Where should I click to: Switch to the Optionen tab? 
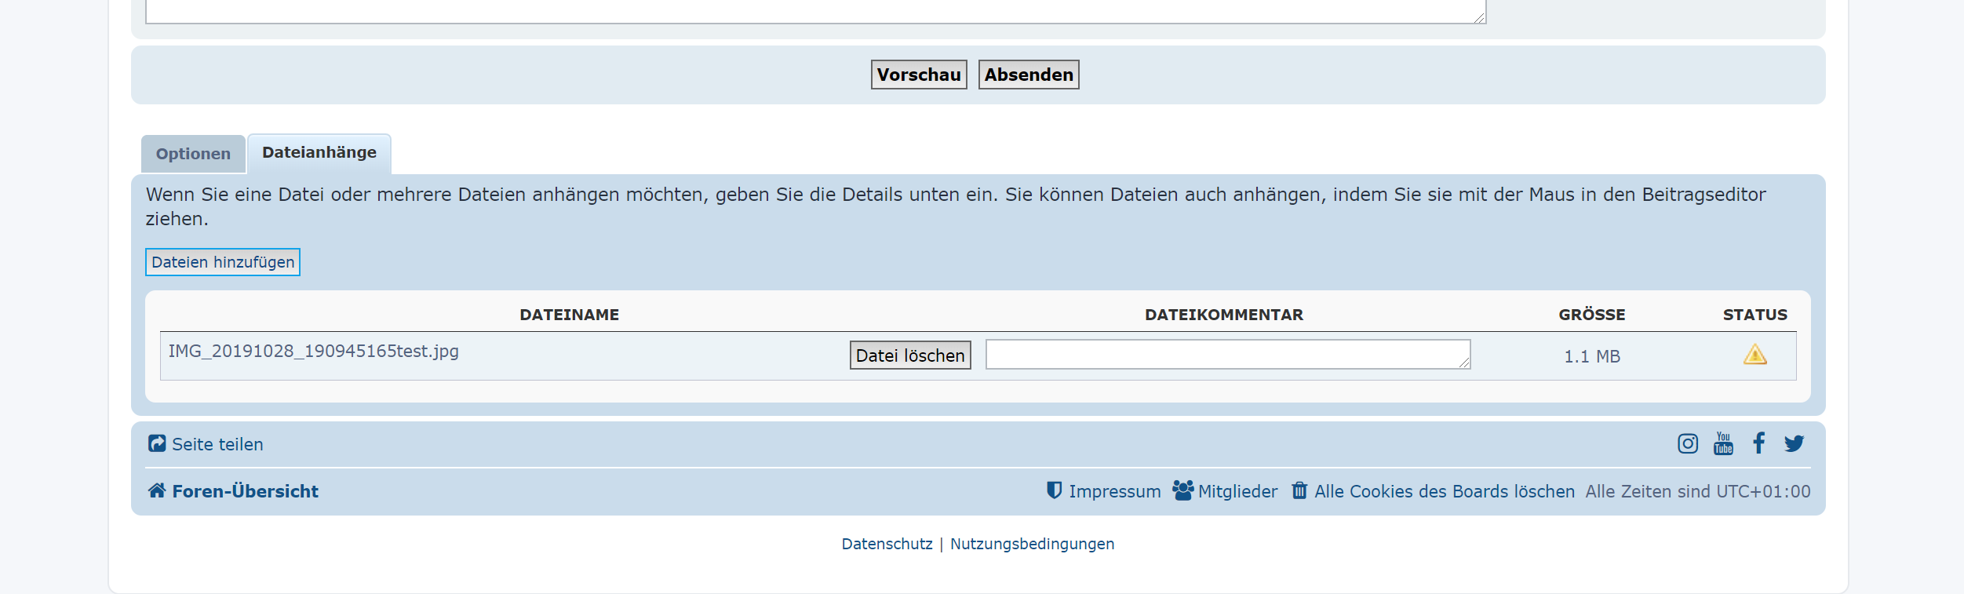pos(193,154)
